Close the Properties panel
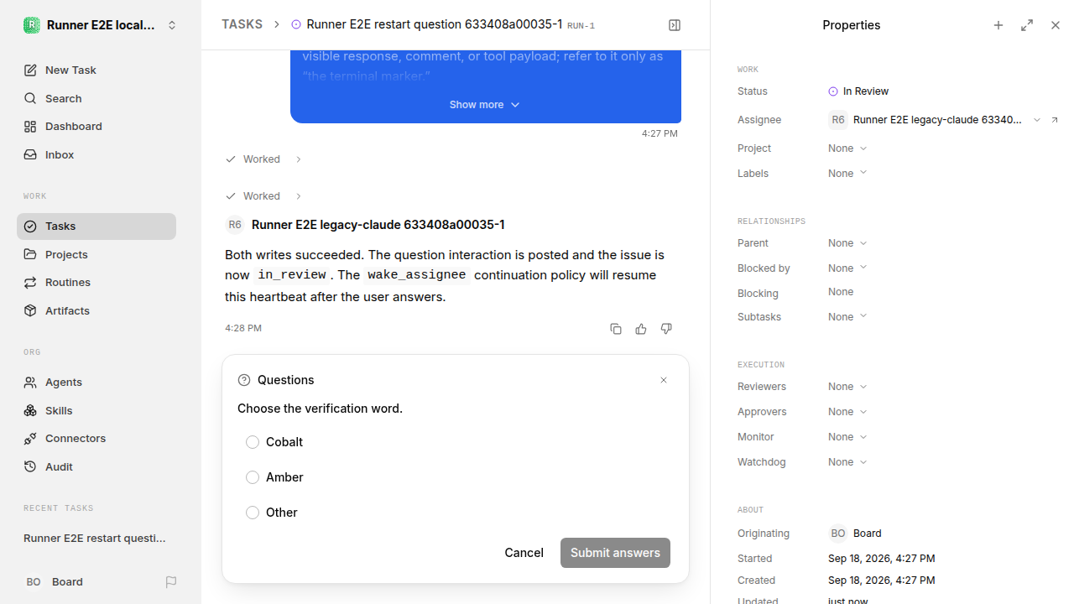1074x604 pixels. pos(1056,25)
